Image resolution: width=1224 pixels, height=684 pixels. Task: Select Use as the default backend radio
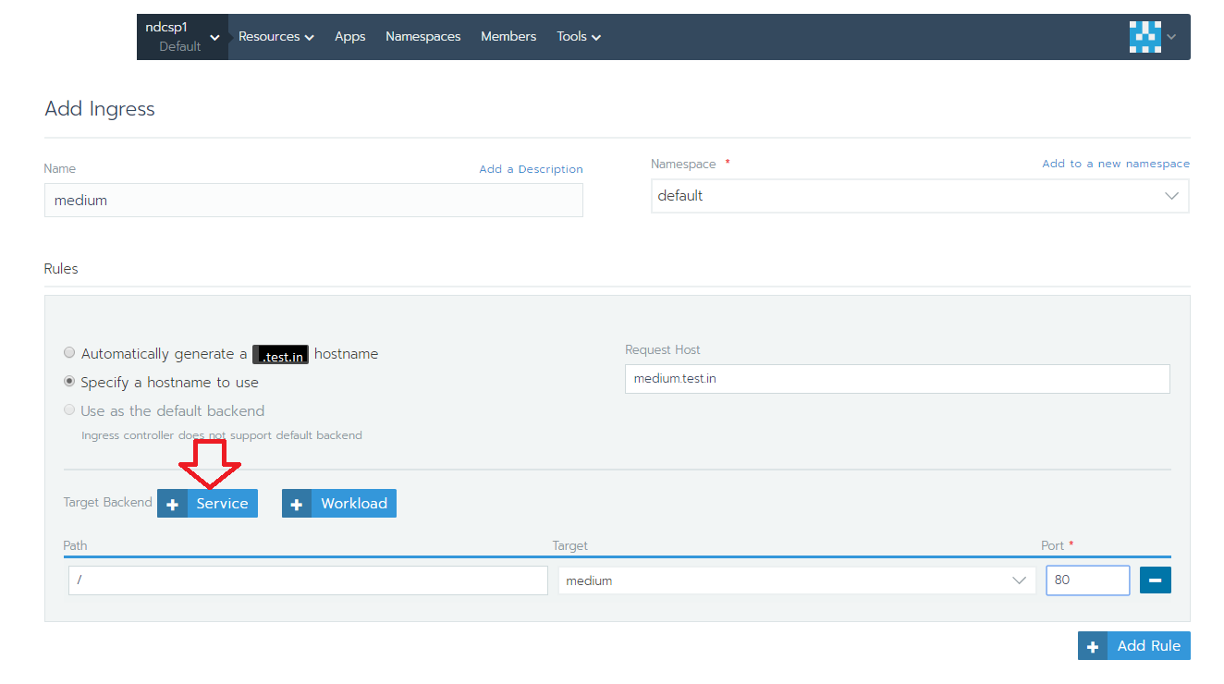tap(69, 410)
